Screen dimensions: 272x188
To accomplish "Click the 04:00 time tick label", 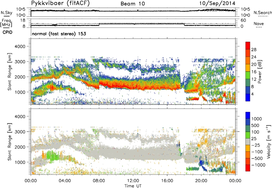I will point(65,181).
